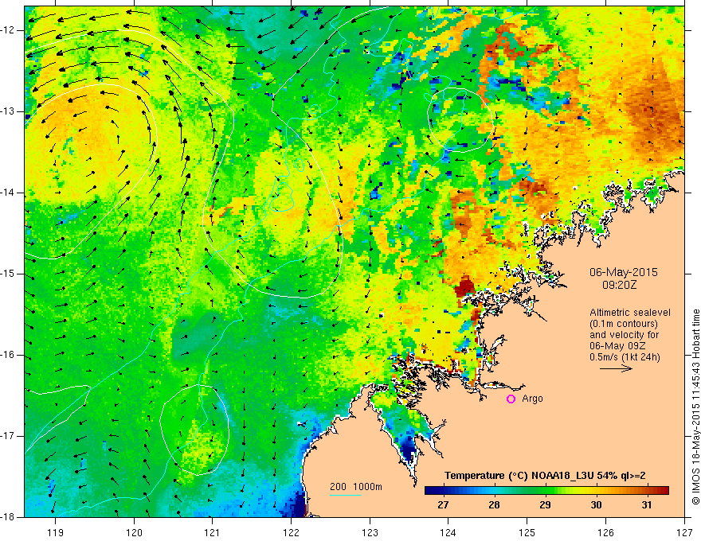Click longitude label 126 on bottom axis

tap(605, 532)
